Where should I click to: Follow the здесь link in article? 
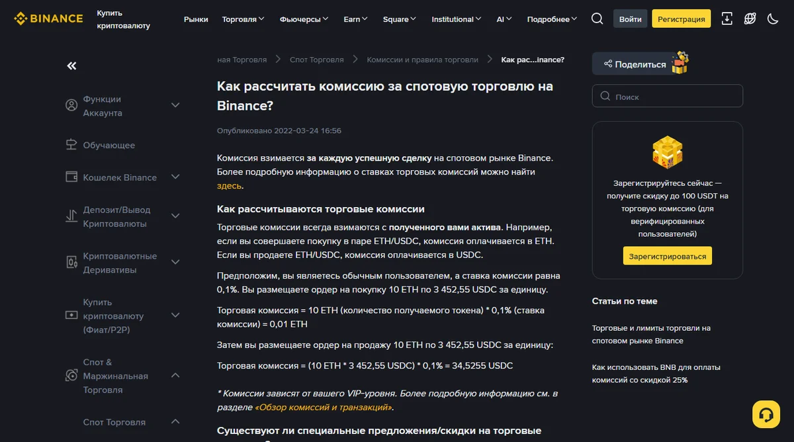(229, 186)
